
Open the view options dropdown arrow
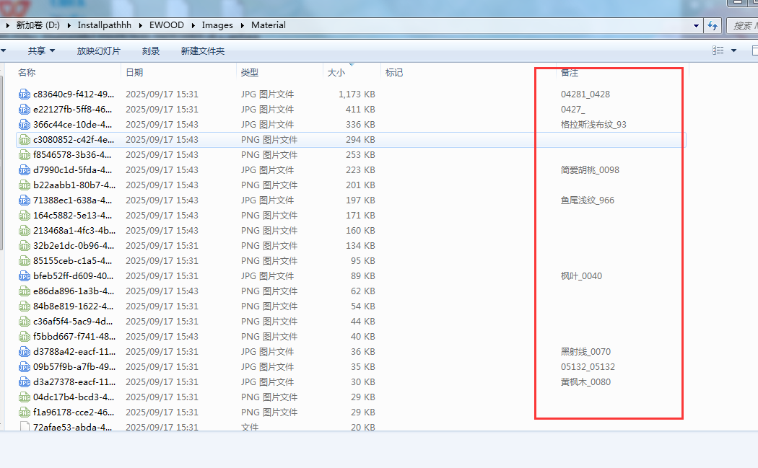734,50
